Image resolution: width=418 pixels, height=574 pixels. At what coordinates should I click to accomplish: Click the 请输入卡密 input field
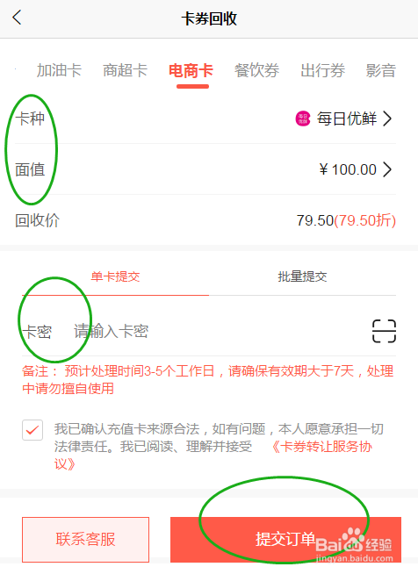[220, 331]
